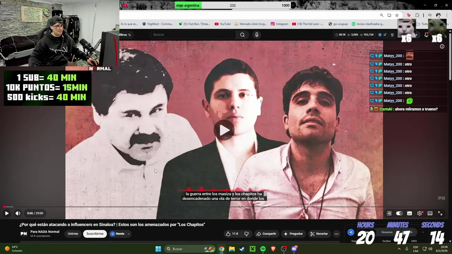The height and width of the screenshot is (254, 452).
Task: Activate voice search microphone
Action: 257,35
